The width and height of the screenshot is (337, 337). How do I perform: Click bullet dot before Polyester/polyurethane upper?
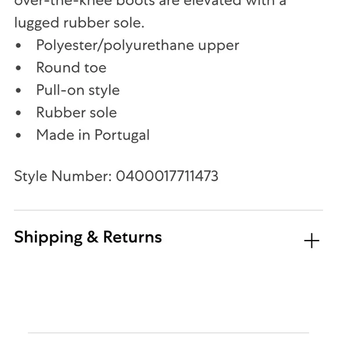click(x=19, y=46)
